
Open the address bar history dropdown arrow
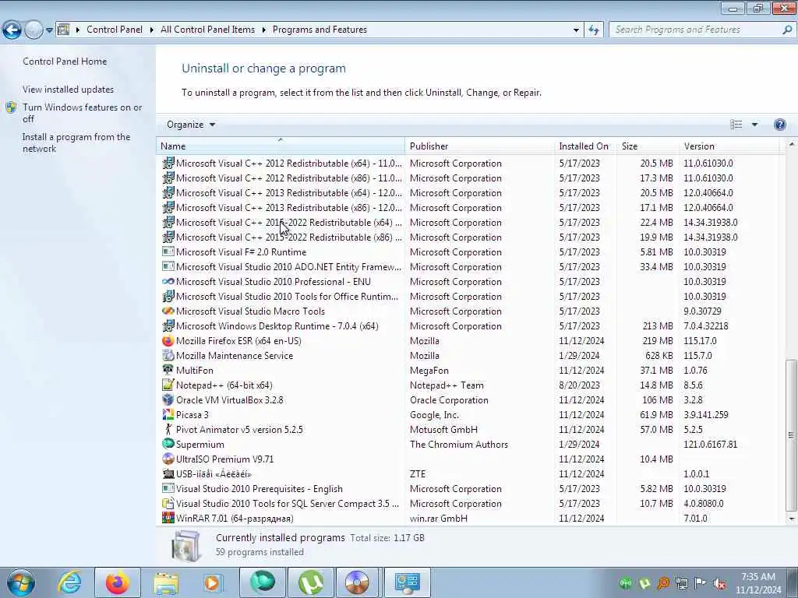pyautogui.click(x=576, y=30)
